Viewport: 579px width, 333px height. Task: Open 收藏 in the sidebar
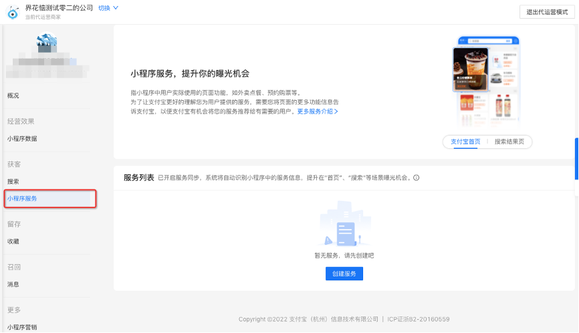coord(13,242)
